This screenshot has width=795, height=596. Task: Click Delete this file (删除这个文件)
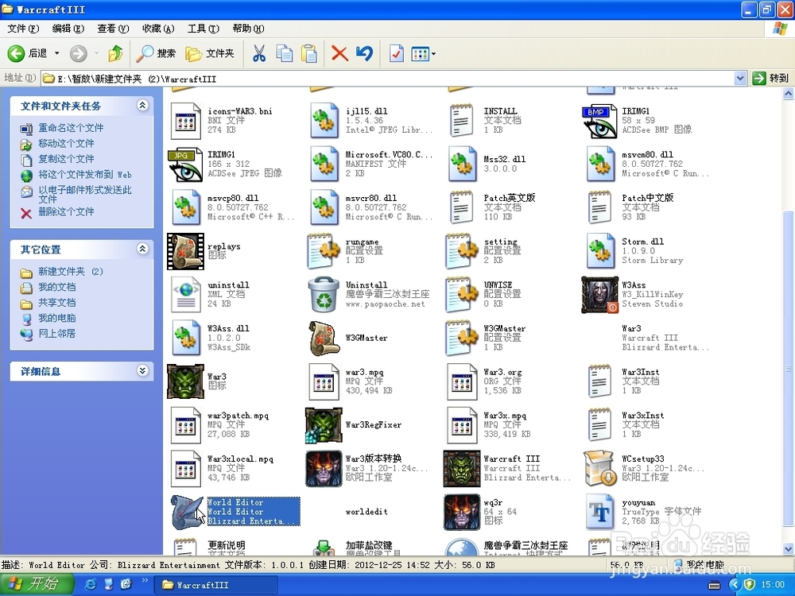66,212
